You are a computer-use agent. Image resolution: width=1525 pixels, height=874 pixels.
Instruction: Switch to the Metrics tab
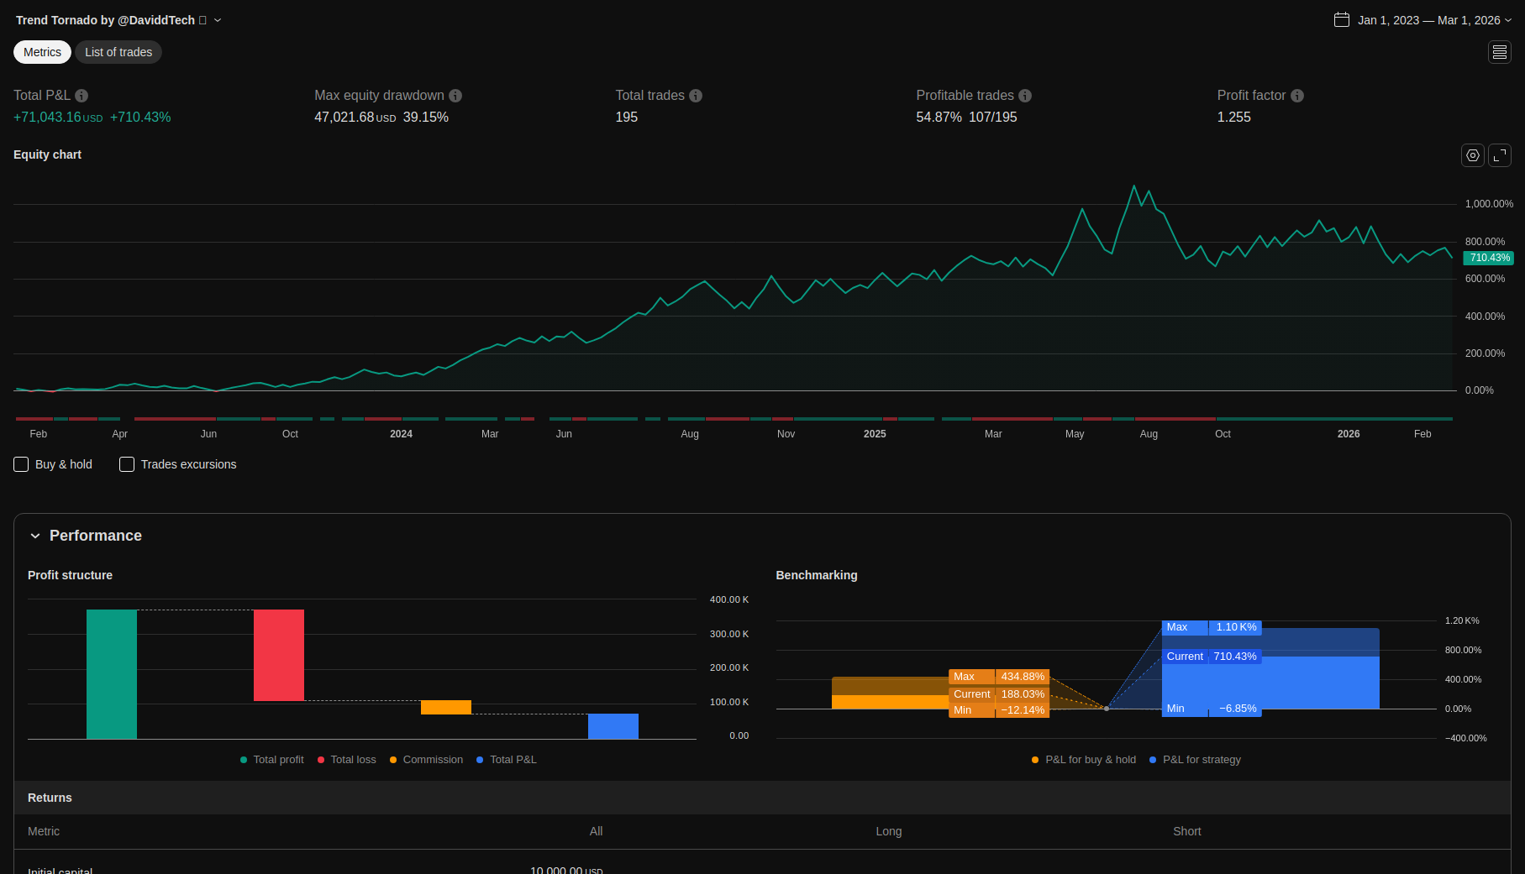click(x=42, y=52)
